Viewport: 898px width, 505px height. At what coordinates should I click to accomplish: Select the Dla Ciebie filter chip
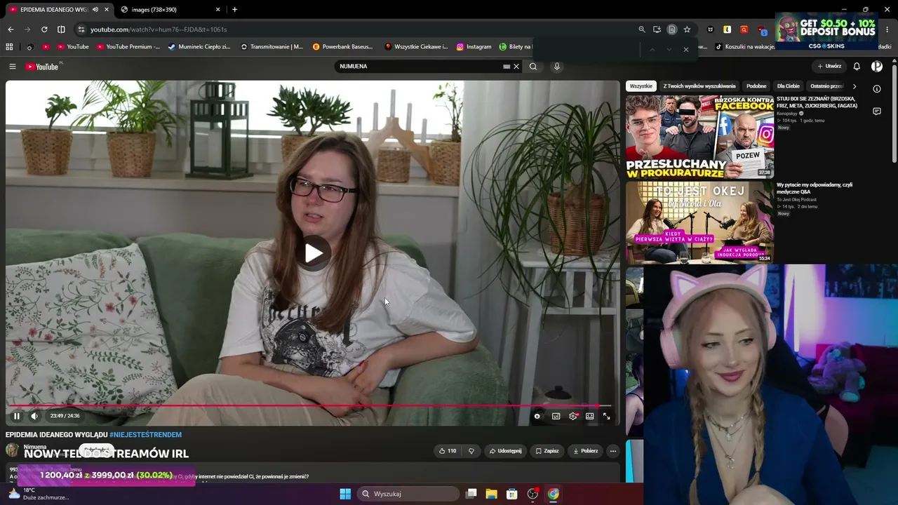788,86
